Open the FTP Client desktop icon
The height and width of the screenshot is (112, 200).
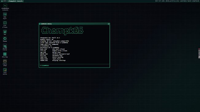click(x=5, y=25)
